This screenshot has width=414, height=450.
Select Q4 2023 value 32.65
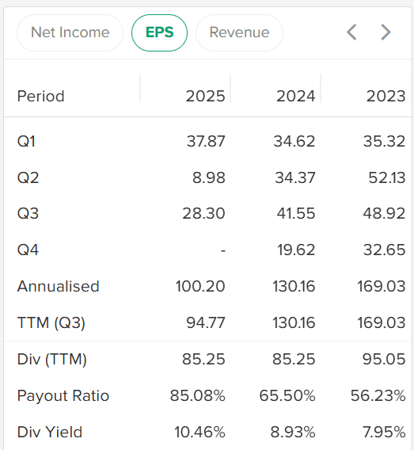tap(385, 250)
